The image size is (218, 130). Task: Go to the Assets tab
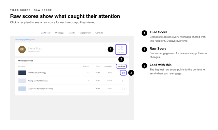pos(72,33)
